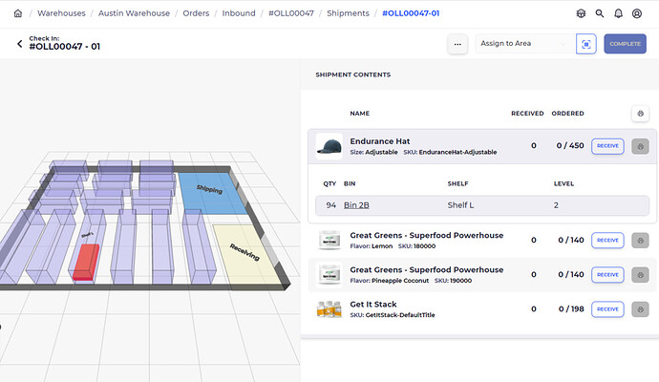Activate the barcode scan icon button
659x382 pixels.
(x=585, y=44)
